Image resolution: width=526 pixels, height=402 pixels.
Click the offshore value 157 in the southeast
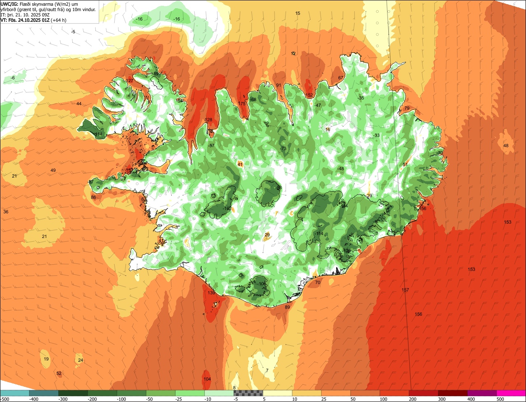point(405,290)
